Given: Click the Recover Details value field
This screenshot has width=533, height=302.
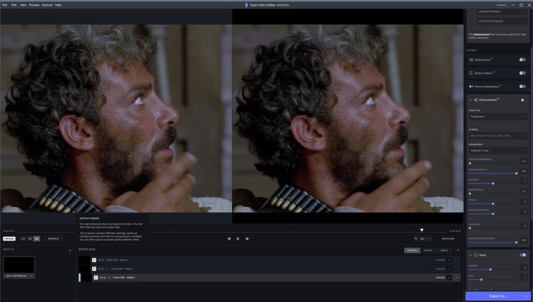Looking at the screenshot, I should (x=524, y=171).
